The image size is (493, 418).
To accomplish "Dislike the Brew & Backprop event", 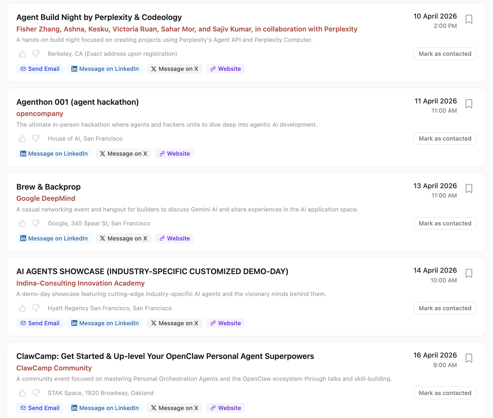I will 36,223.
